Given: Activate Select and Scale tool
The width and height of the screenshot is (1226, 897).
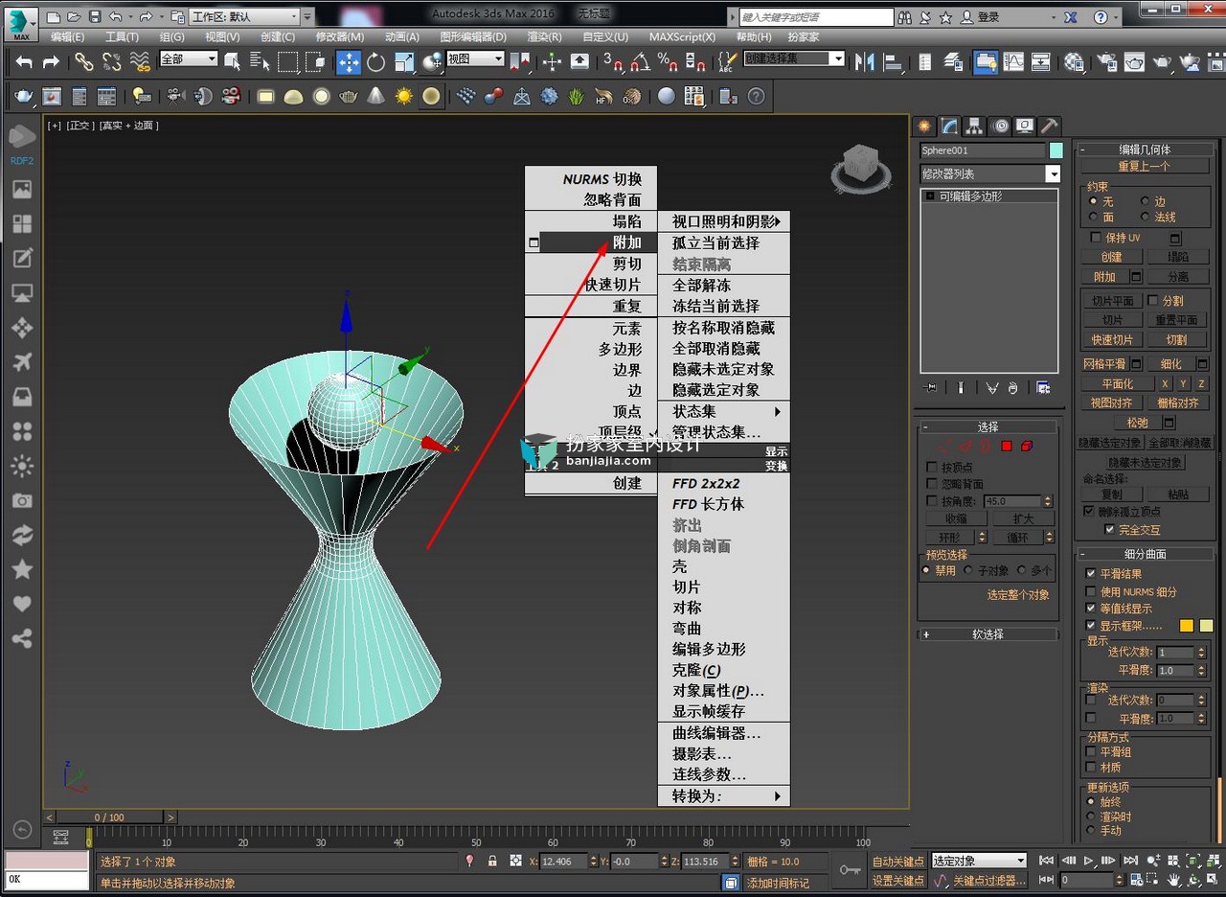Looking at the screenshot, I should coord(404,61).
